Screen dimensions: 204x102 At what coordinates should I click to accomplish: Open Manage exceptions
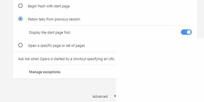pyautogui.click(x=45, y=72)
